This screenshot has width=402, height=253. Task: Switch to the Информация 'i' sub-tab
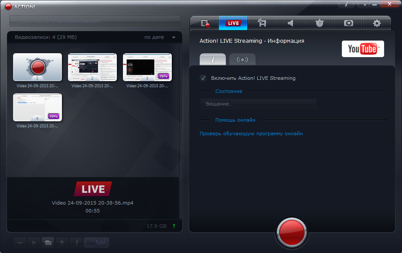[213, 59]
